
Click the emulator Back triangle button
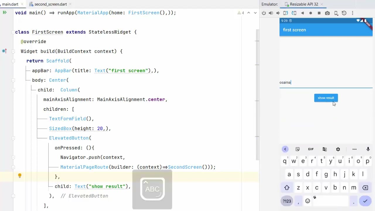click(302, 13)
